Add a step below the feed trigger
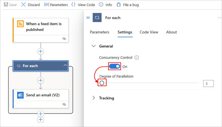222x127 pixels. click(41, 51)
